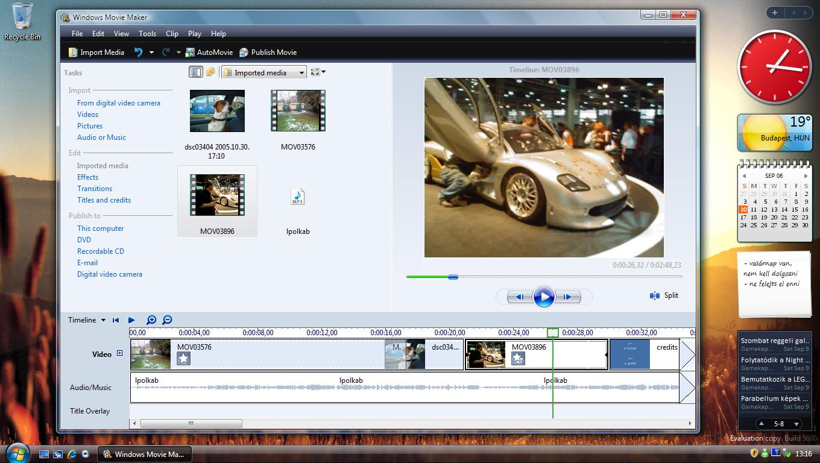
Task: Publish to This computer
Action: click(x=100, y=228)
